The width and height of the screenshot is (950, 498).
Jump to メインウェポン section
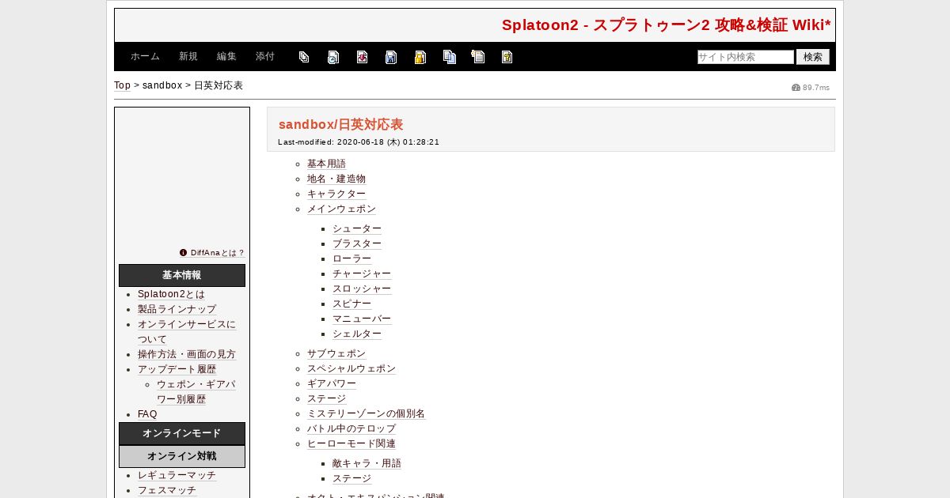[x=341, y=209]
